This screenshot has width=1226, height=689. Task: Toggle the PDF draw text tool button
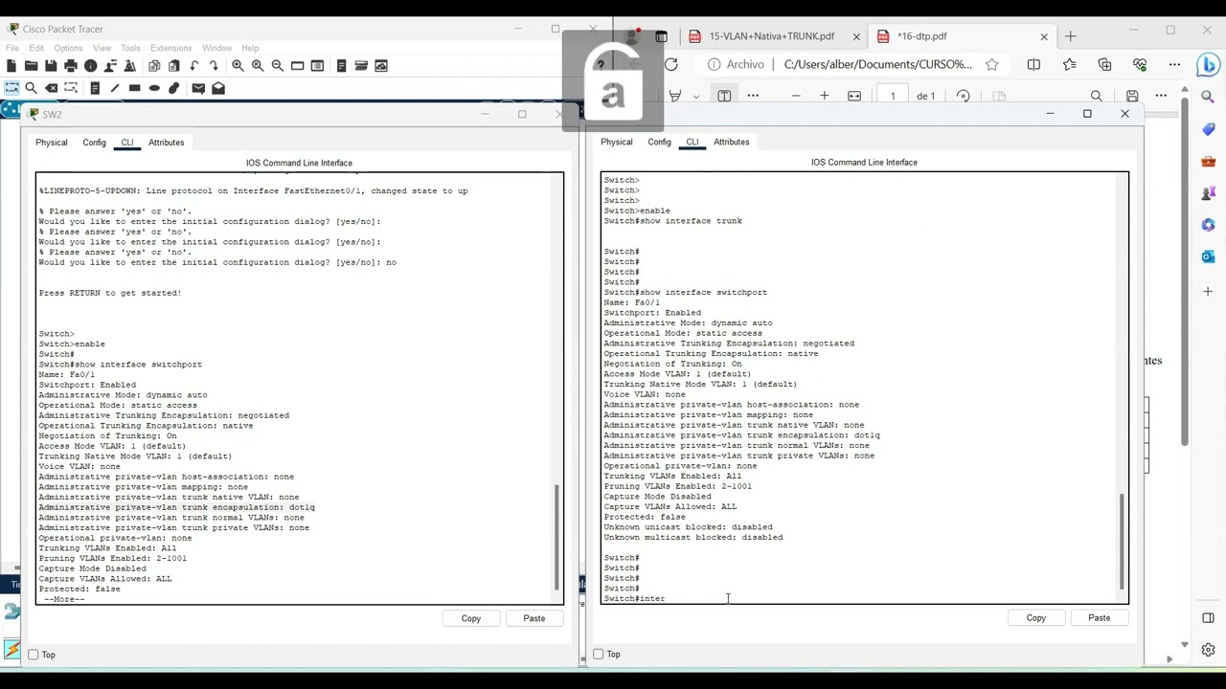click(724, 96)
